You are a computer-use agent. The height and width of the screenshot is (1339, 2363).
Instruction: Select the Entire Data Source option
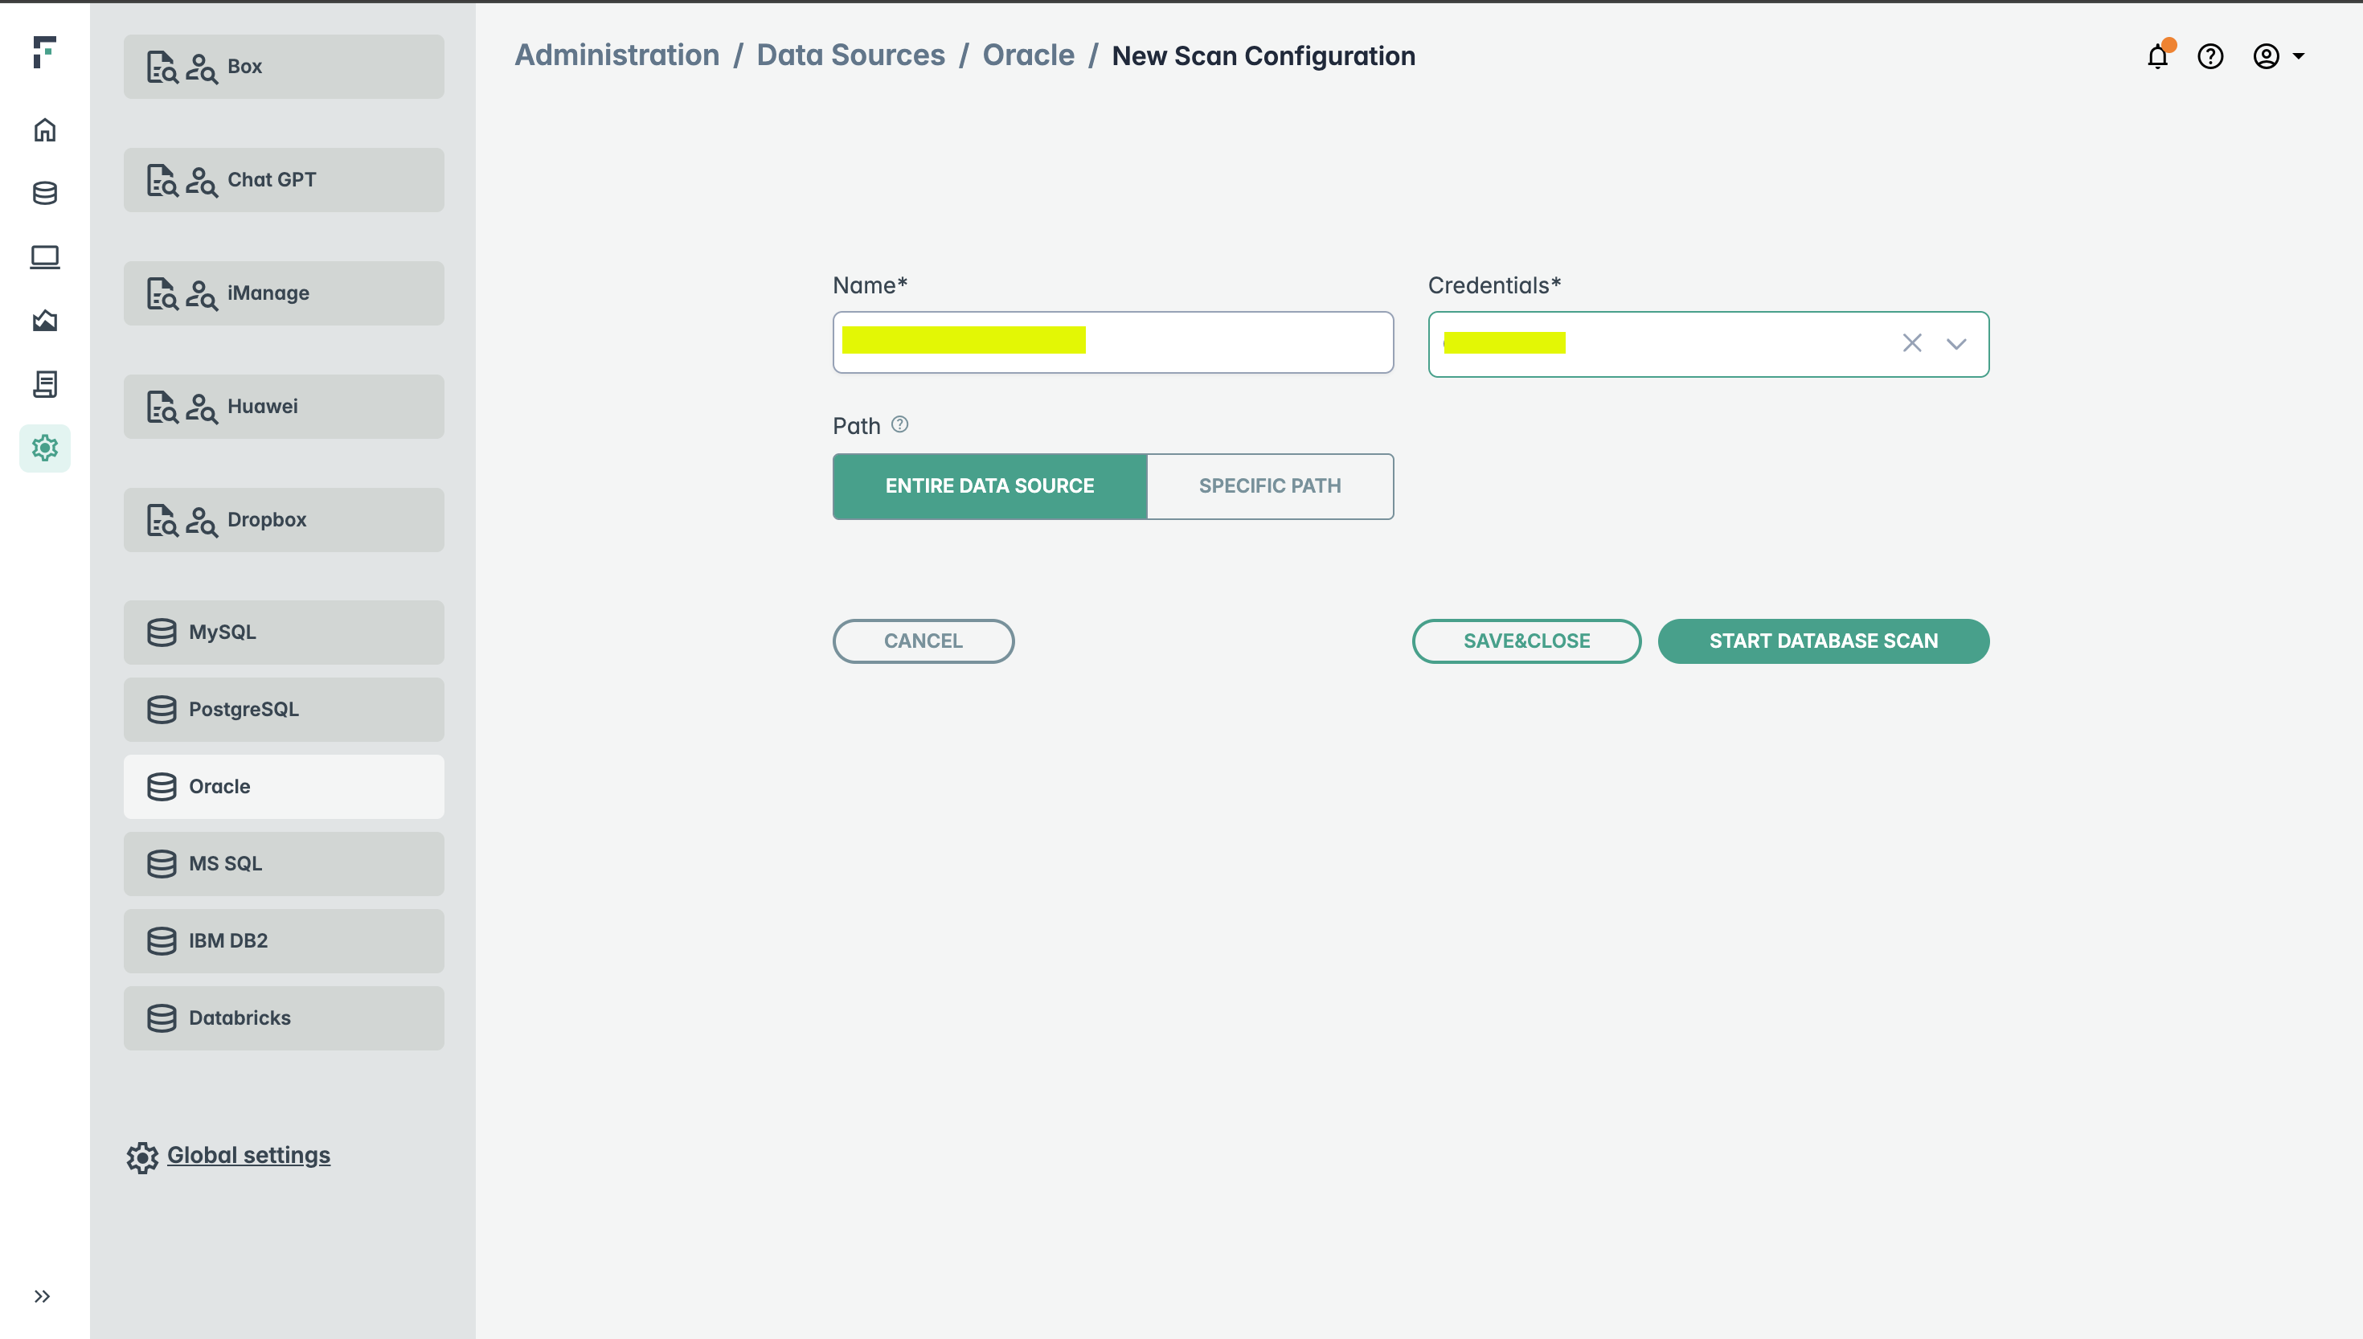(989, 485)
